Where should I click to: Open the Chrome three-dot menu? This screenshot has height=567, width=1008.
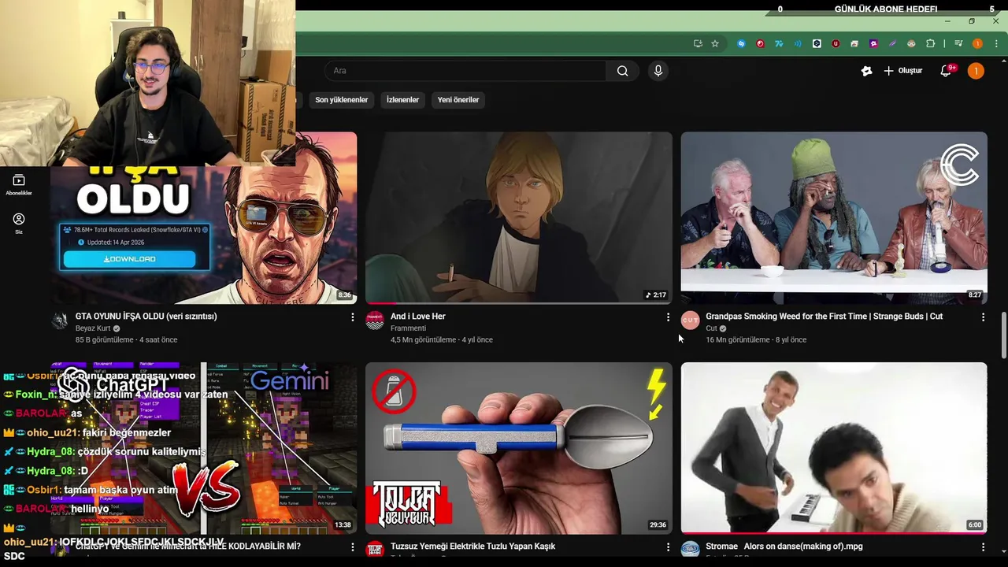coord(996,43)
